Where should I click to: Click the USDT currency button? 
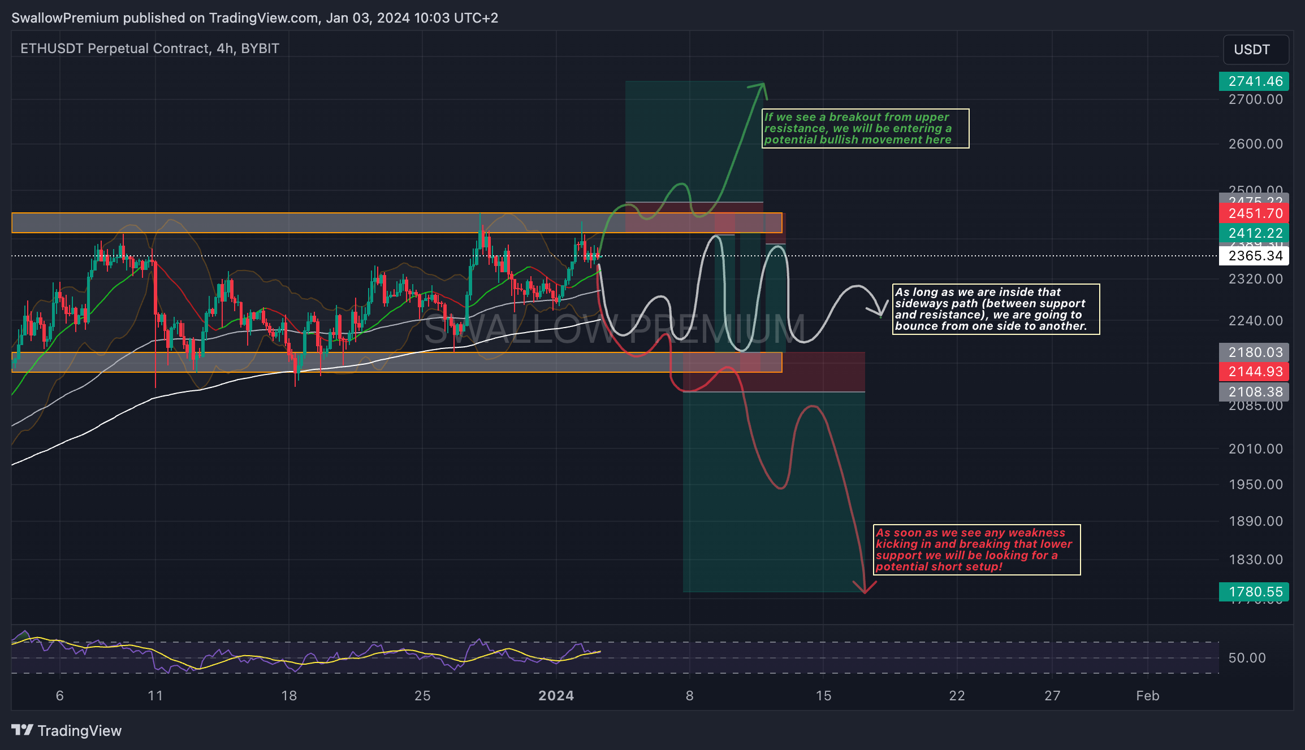point(1256,50)
